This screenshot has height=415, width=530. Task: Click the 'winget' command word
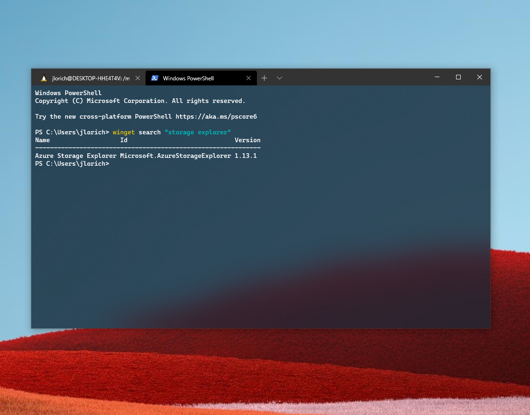124,132
